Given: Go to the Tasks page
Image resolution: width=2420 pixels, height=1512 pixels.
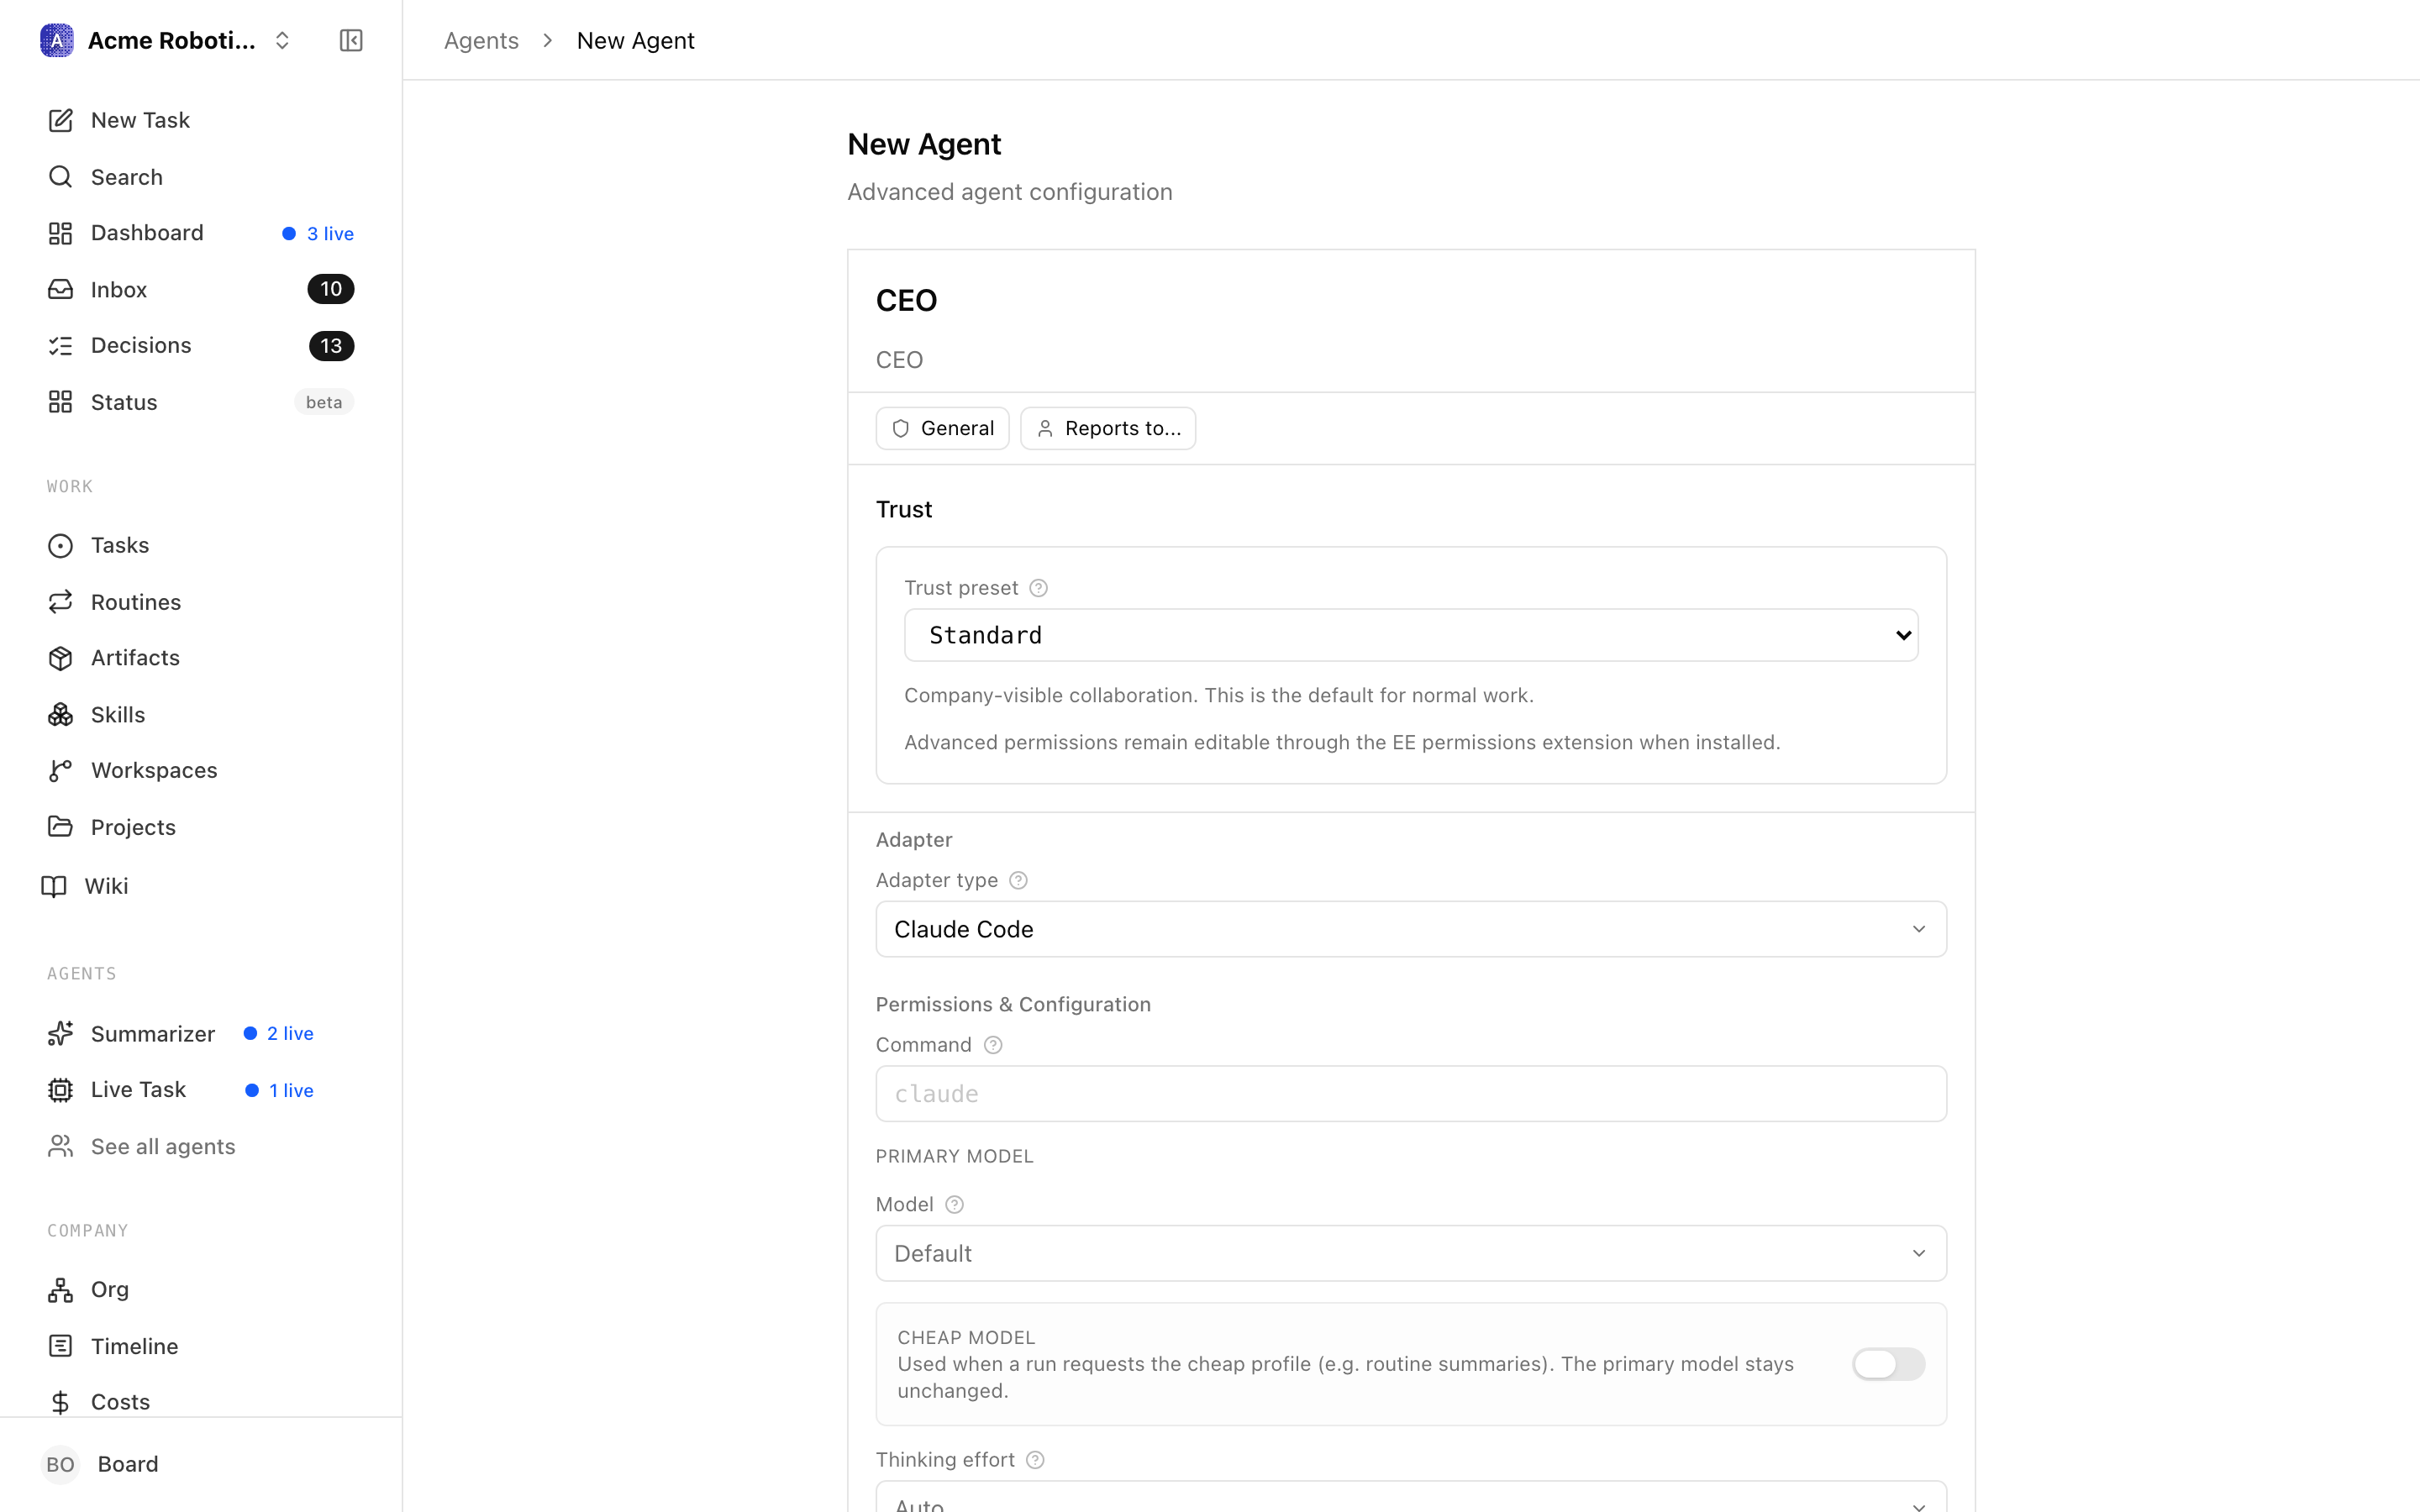Looking at the screenshot, I should click(200, 545).
